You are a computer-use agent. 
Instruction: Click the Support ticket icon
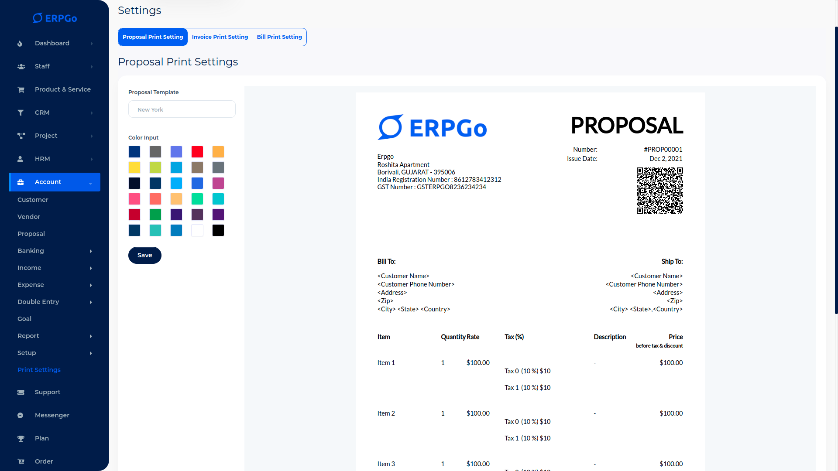click(21, 392)
